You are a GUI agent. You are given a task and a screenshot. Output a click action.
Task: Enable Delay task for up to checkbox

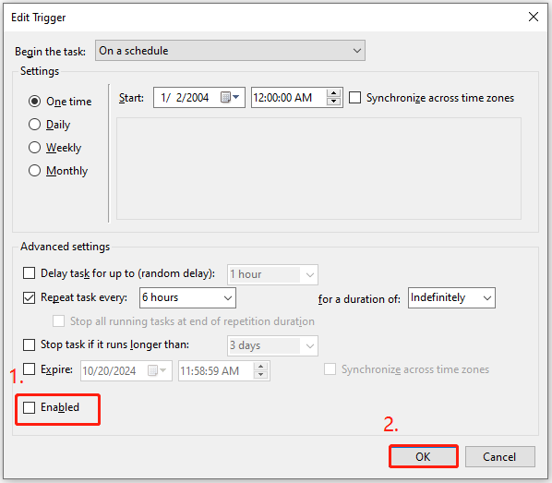click(x=30, y=273)
